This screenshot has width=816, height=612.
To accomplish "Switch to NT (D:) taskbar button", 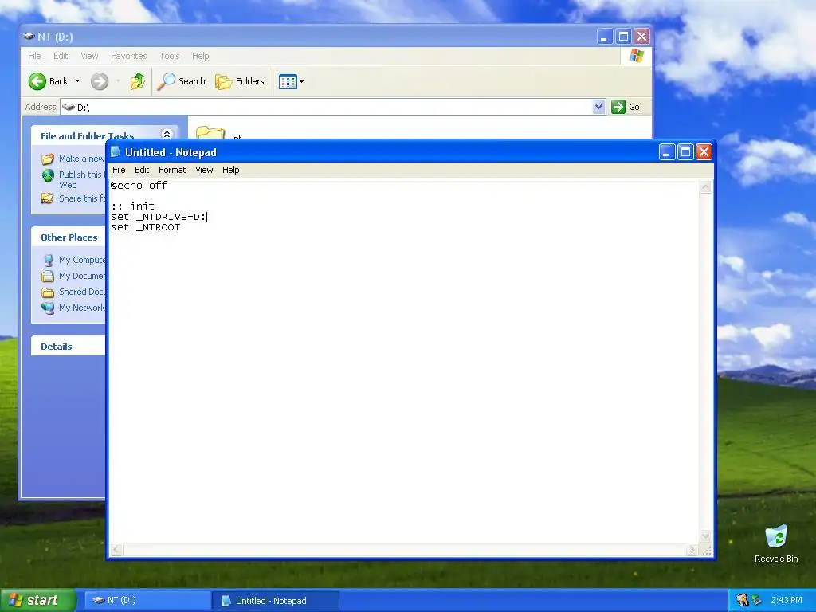I will point(147,601).
